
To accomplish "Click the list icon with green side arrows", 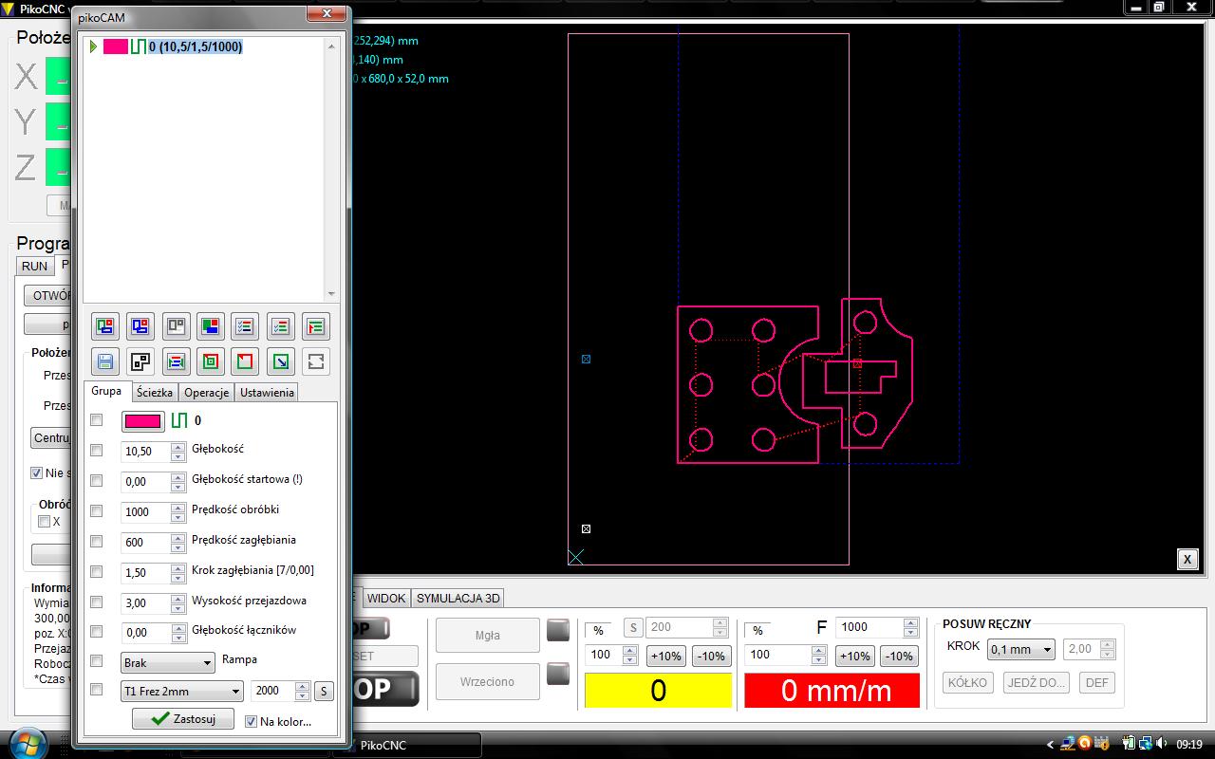I will click(x=176, y=361).
